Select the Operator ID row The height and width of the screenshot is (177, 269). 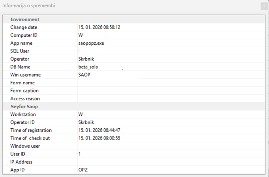tap(22, 122)
